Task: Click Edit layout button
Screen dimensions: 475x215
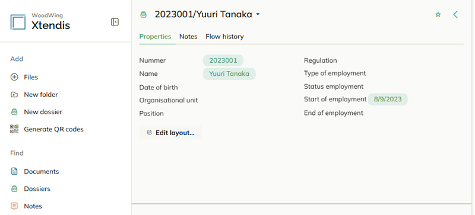Action: coord(170,133)
